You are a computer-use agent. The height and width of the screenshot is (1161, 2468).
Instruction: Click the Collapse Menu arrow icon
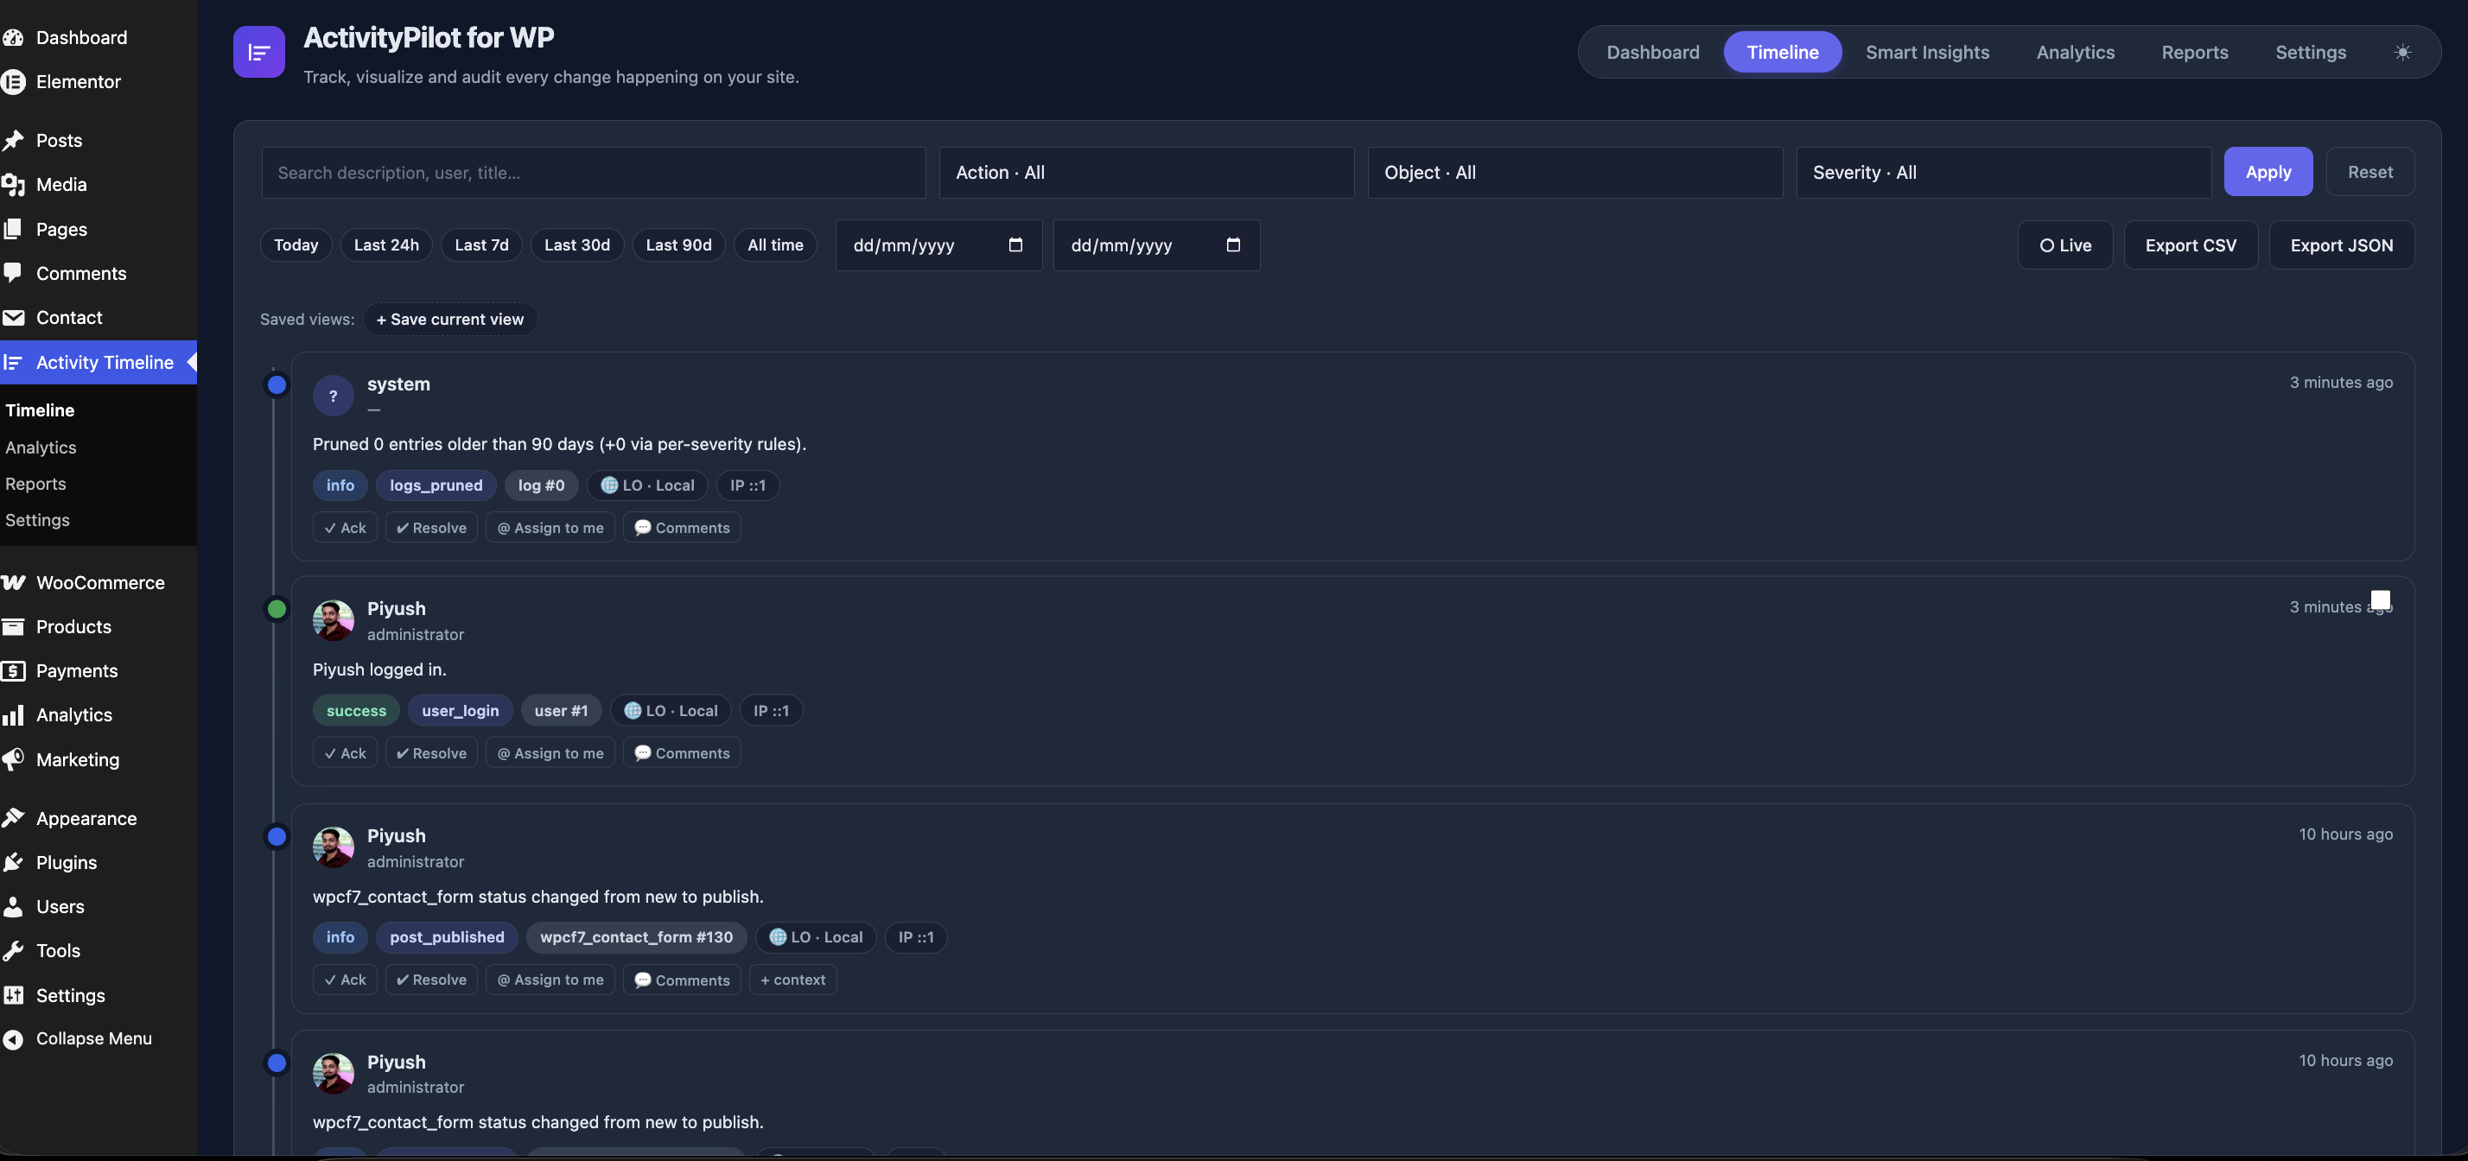[x=12, y=1038]
